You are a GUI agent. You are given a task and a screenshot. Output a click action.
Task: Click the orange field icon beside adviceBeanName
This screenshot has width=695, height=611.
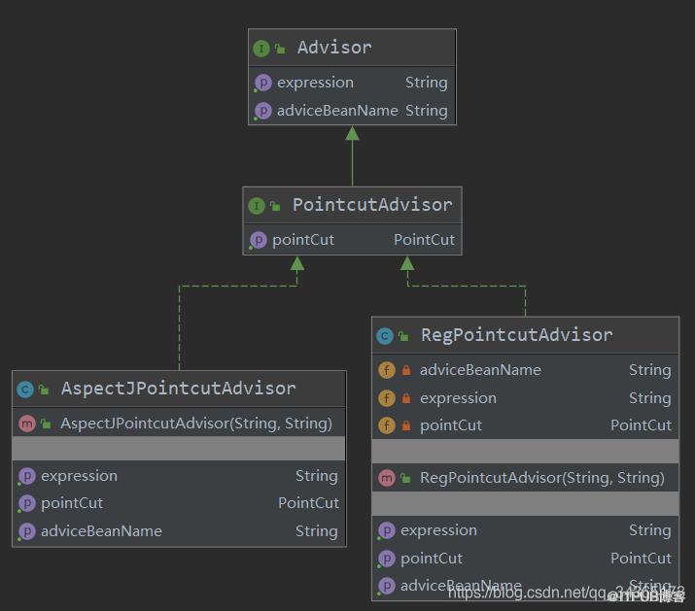[x=387, y=370]
